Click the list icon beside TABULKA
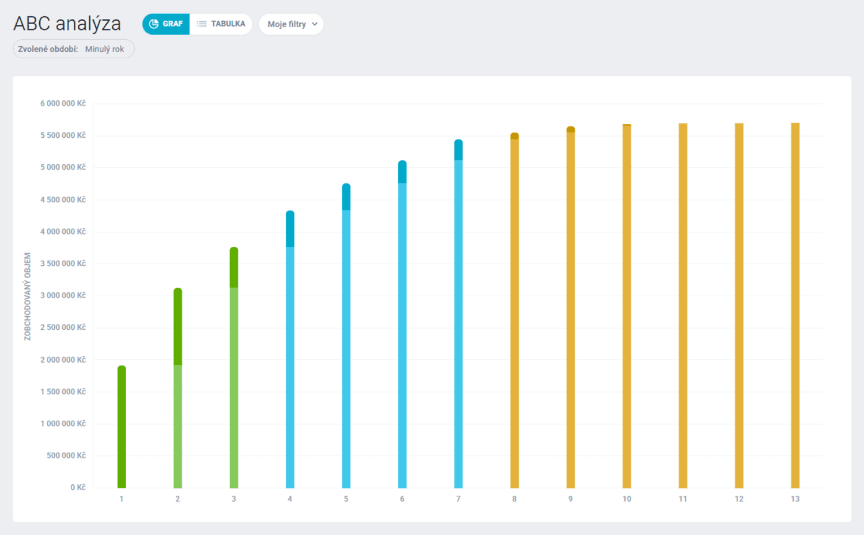 [201, 24]
